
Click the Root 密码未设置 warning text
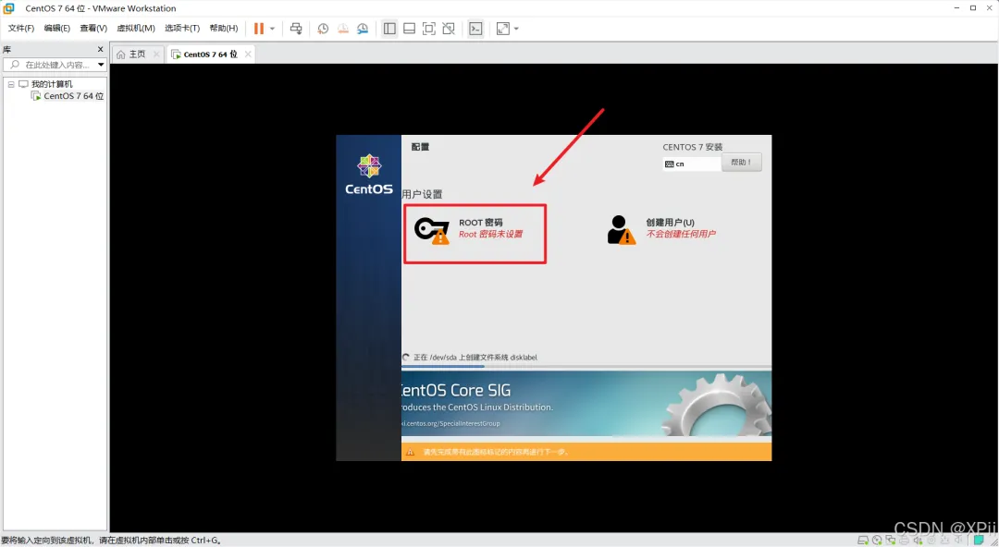pos(490,235)
